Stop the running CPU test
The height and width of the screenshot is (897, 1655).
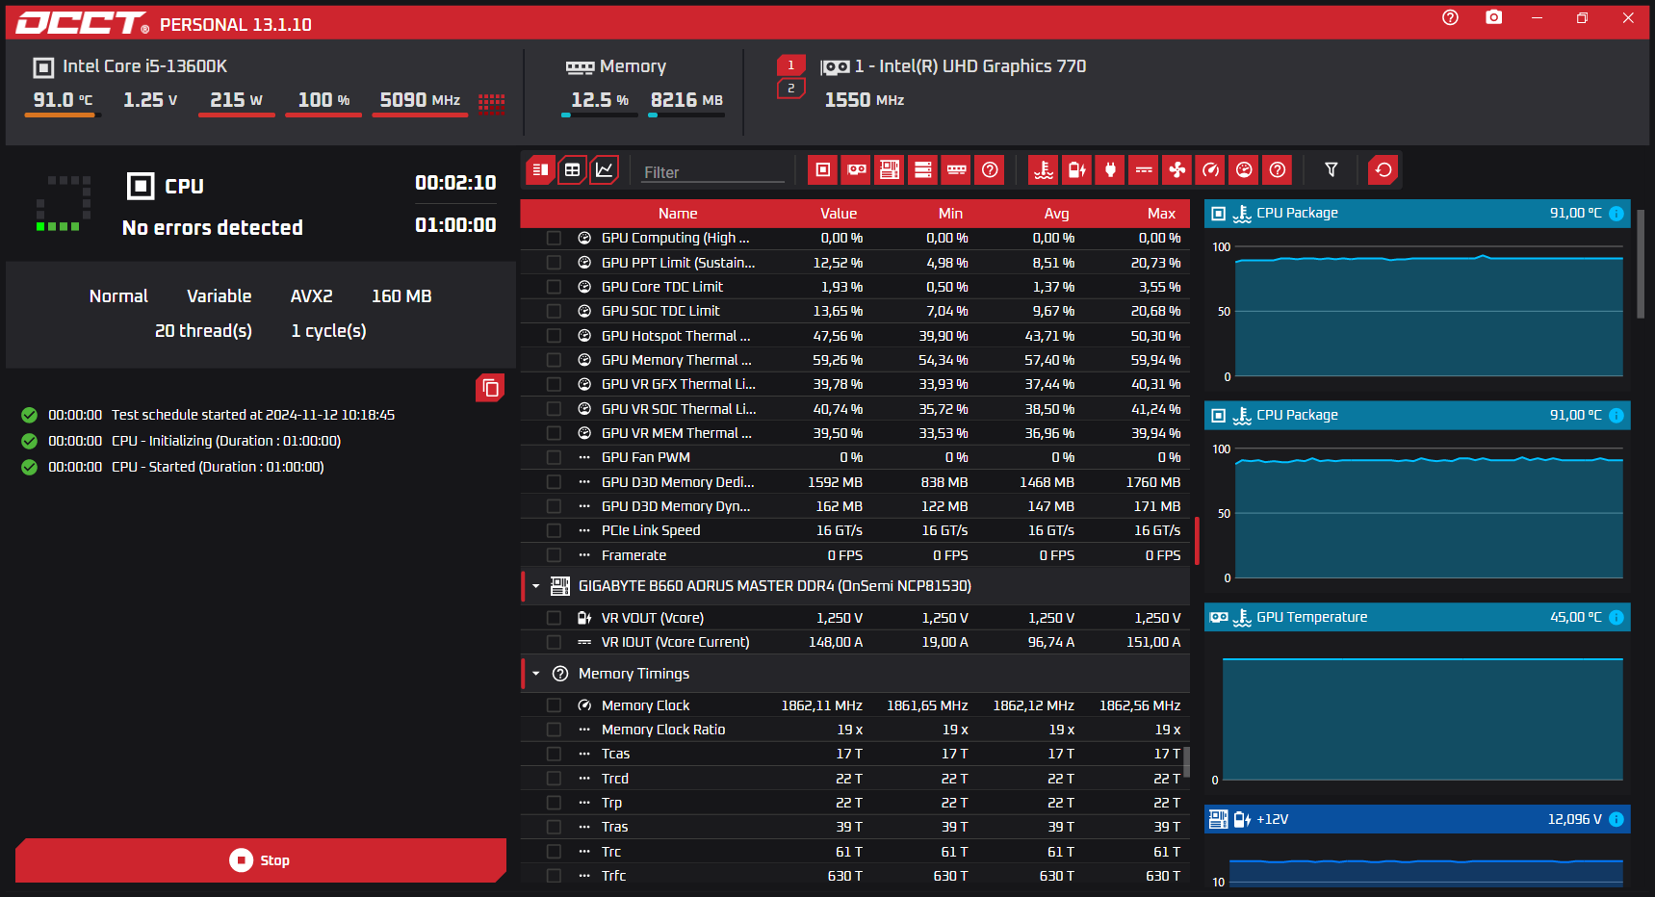261,860
